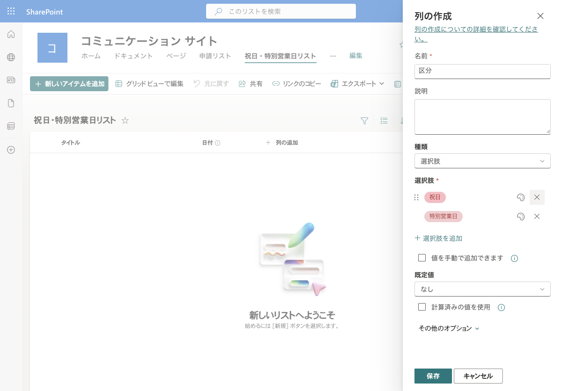Viewport: 562px width, 391px height.
Task: Enable 計算済みの値を使用 checkbox
Action: pyautogui.click(x=422, y=307)
